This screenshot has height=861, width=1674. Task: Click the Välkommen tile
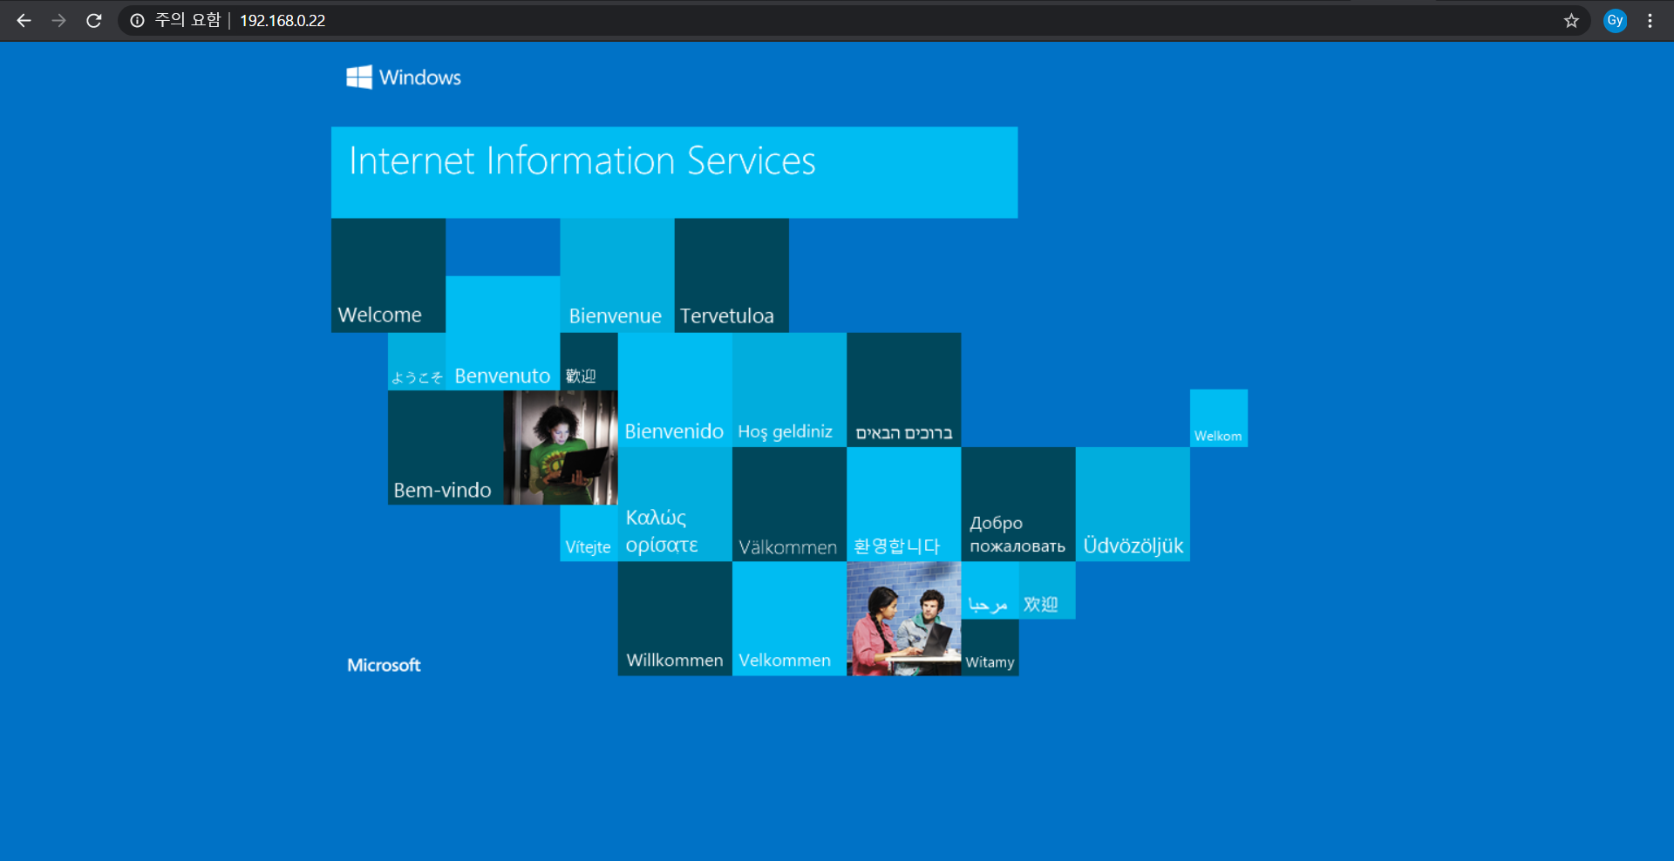click(789, 504)
